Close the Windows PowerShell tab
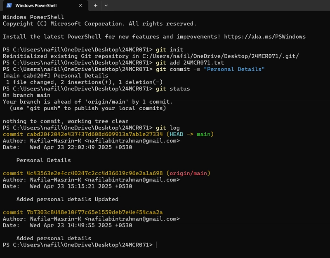The height and width of the screenshot is (258, 330). (80, 5)
